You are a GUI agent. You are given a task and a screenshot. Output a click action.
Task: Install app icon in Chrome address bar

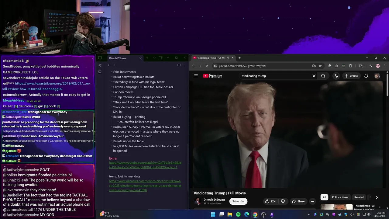[314, 66]
